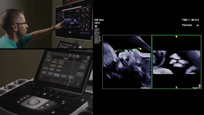Click the orange arrow at FlexVue pane bottom
Image resolution: width=204 pixels, height=115 pixels.
point(176,87)
